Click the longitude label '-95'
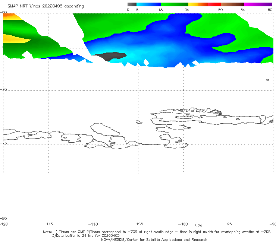The image size is (276, 242). pyautogui.click(x=228, y=224)
